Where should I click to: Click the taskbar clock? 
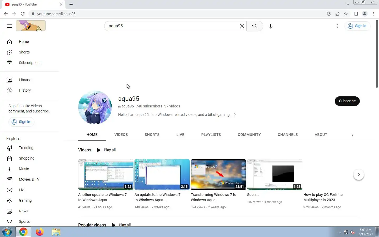pos(366,232)
